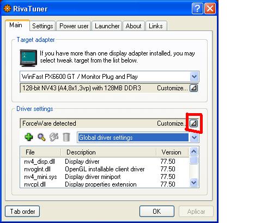Select the nv4_disp.dll row
The height and width of the screenshot is (223, 279).
pyautogui.click(x=105, y=162)
